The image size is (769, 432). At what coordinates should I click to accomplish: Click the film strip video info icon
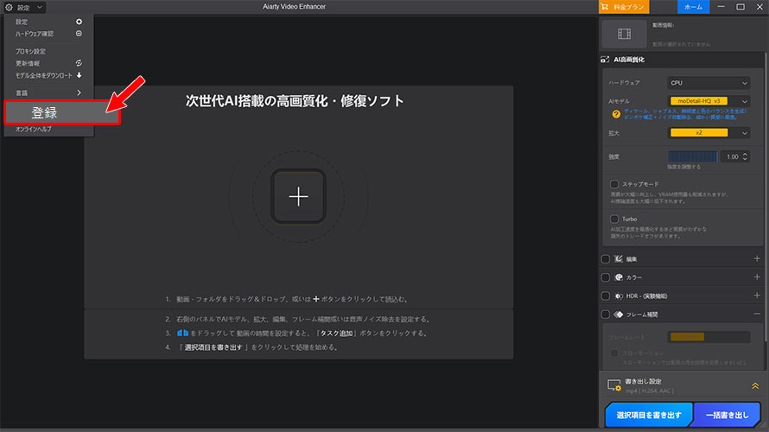(x=625, y=34)
